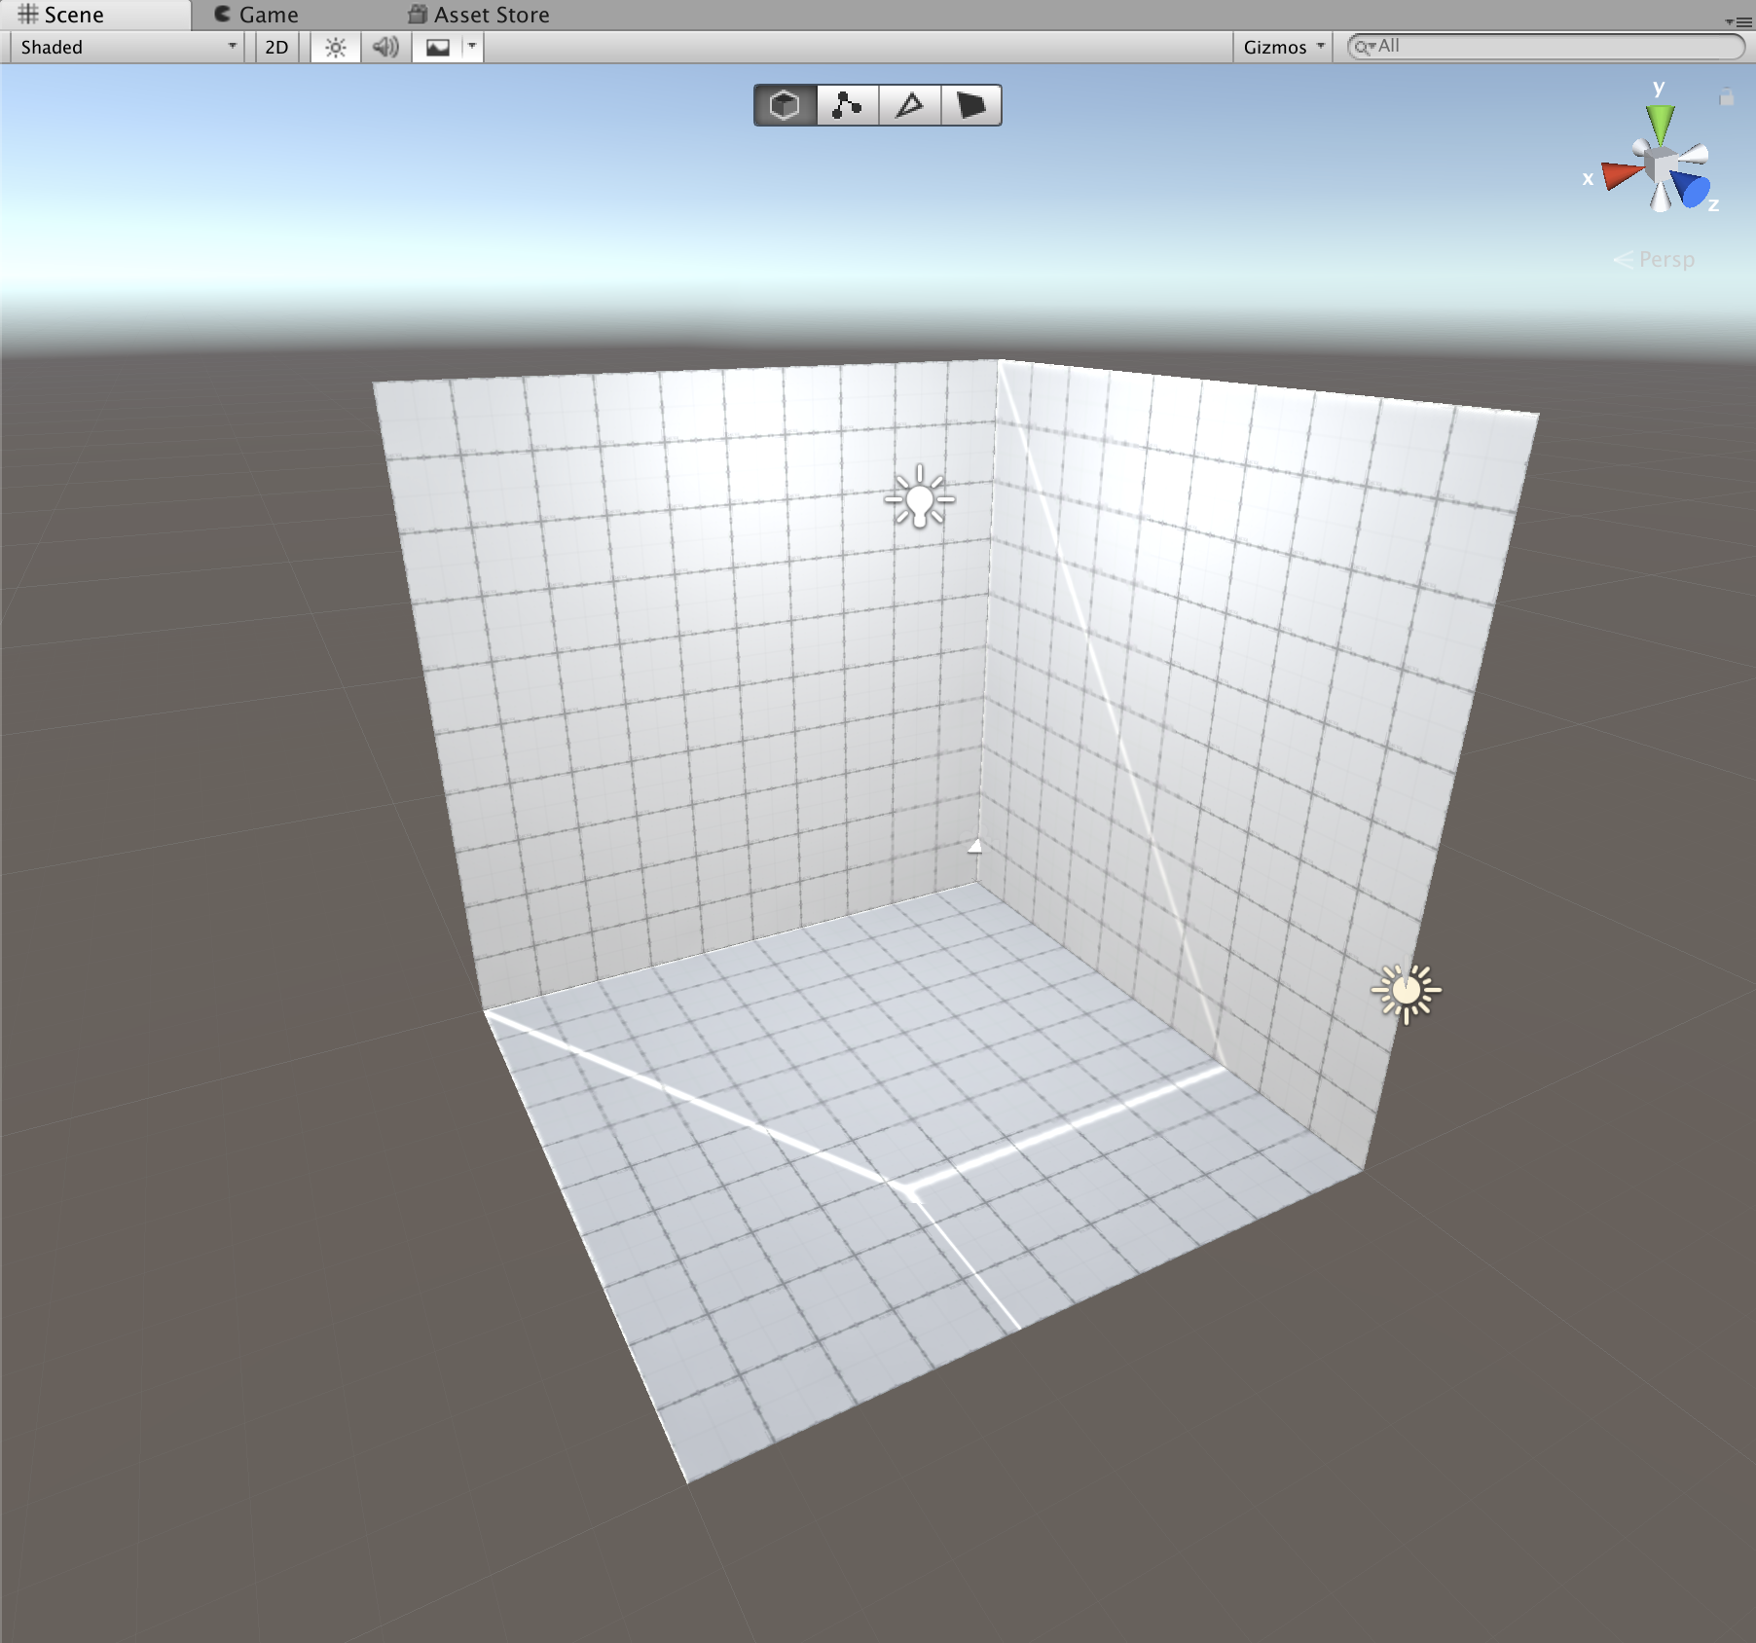Choose ProBuilder Face selection mode
This screenshot has width=1756, height=1643.
pyautogui.click(x=970, y=105)
